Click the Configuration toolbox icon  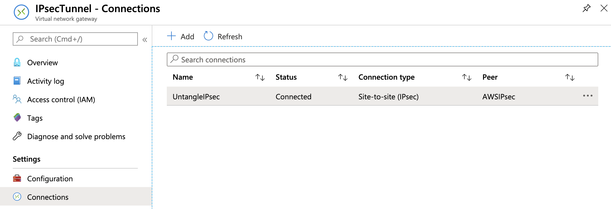(17, 178)
